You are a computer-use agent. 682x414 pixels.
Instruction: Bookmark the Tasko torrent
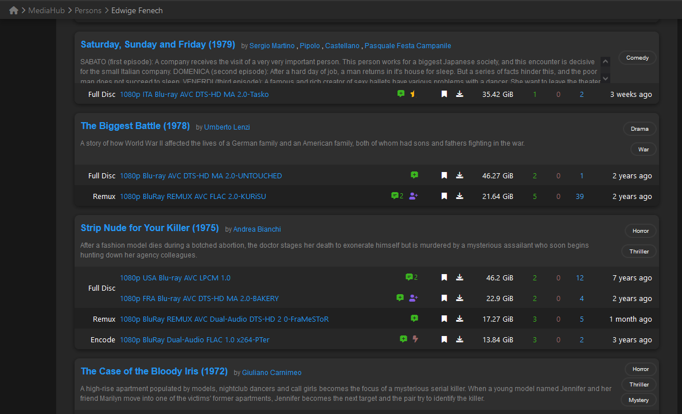pyautogui.click(x=444, y=94)
